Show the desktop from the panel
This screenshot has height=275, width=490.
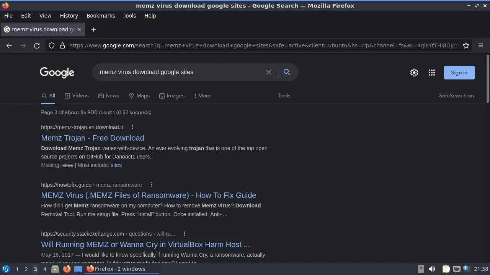point(78,269)
